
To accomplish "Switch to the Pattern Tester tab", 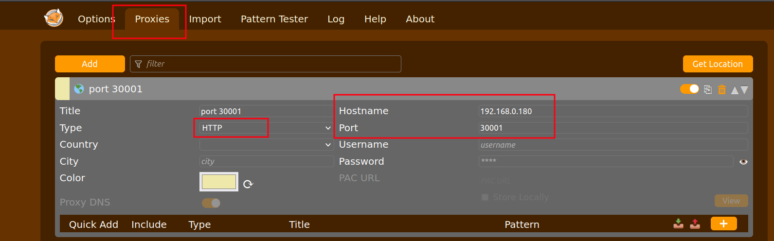I will tap(274, 19).
